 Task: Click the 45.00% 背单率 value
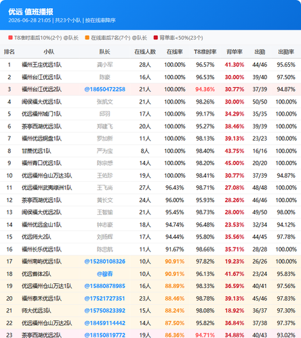tap(235, 163)
